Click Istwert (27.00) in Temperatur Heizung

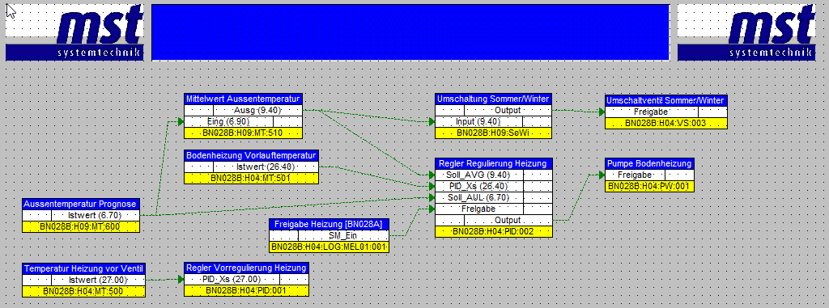click(98, 280)
